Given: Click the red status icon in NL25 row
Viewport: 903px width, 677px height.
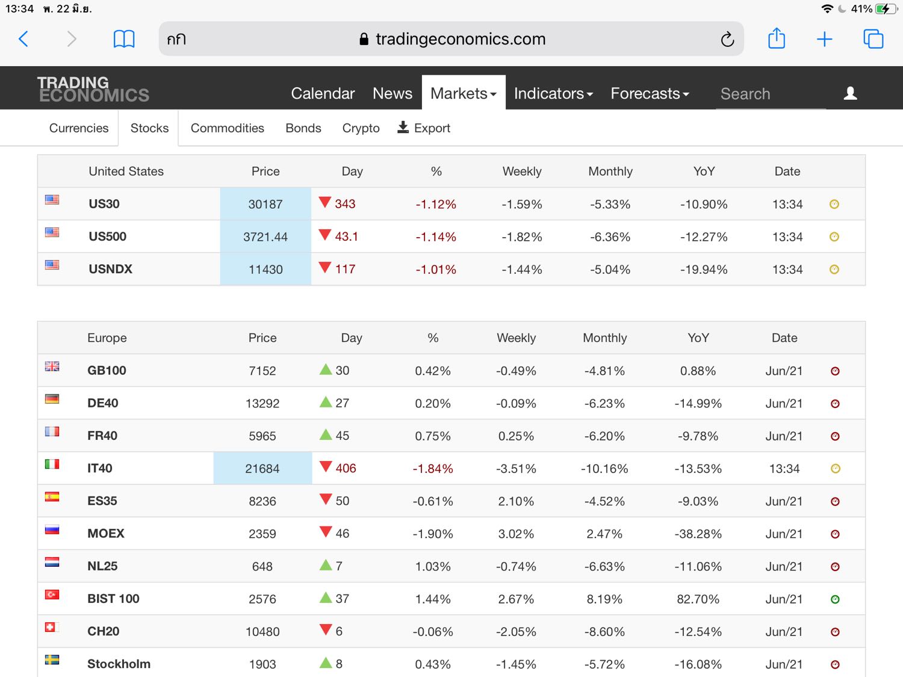Looking at the screenshot, I should [835, 567].
